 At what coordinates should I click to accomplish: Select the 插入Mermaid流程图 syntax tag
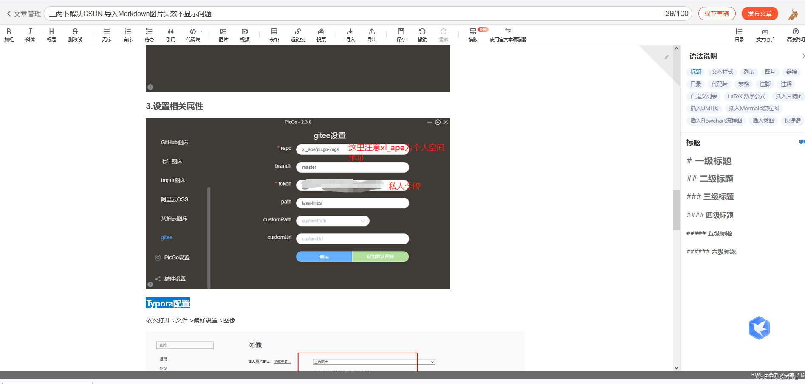point(754,108)
